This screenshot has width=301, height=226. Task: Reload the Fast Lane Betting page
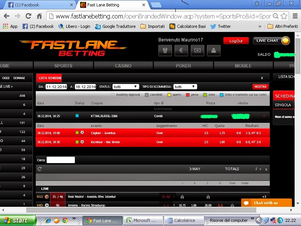pos(29,16)
